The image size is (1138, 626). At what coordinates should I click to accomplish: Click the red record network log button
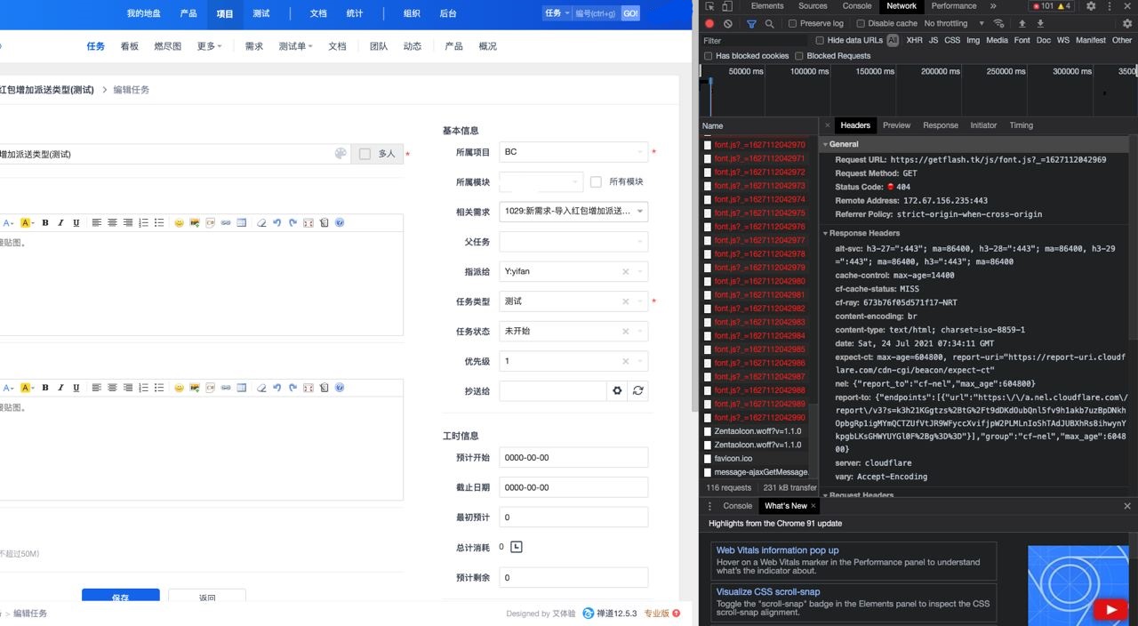click(709, 24)
